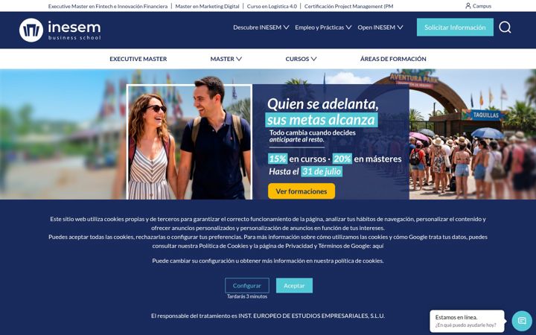The image size is (536, 335).
Task: Click the Campus user icon
Action: pyautogui.click(x=468, y=6)
